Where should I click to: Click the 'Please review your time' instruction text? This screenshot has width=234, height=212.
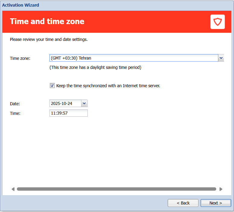[x=49, y=39]
